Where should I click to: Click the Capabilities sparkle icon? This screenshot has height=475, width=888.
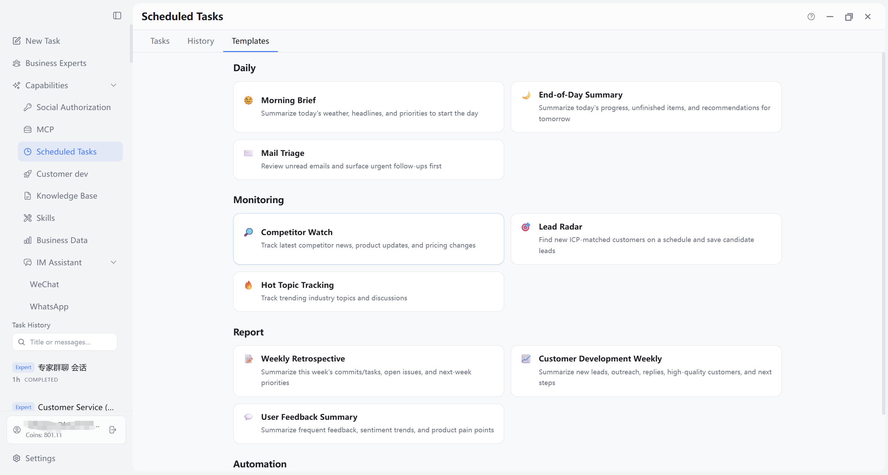coord(17,85)
